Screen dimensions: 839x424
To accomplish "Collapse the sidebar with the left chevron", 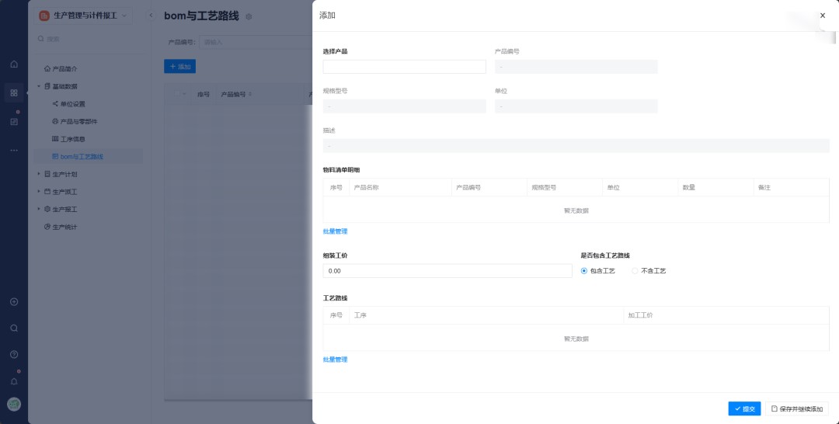I will (x=151, y=16).
